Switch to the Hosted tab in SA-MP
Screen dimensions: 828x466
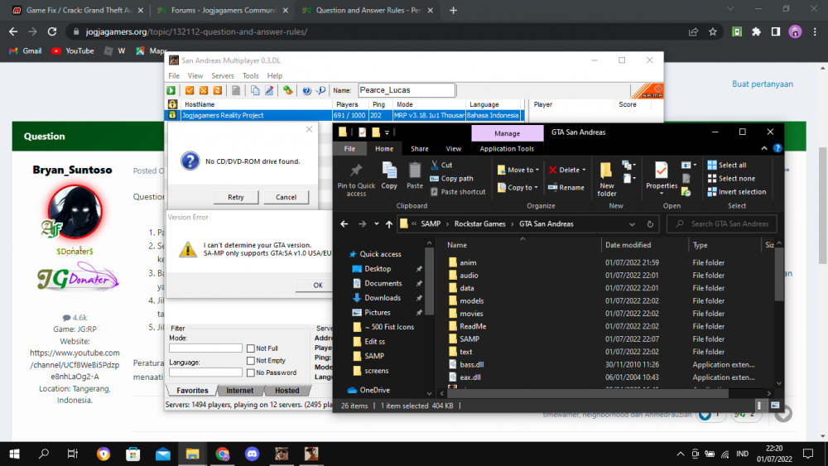click(x=286, y=391)
